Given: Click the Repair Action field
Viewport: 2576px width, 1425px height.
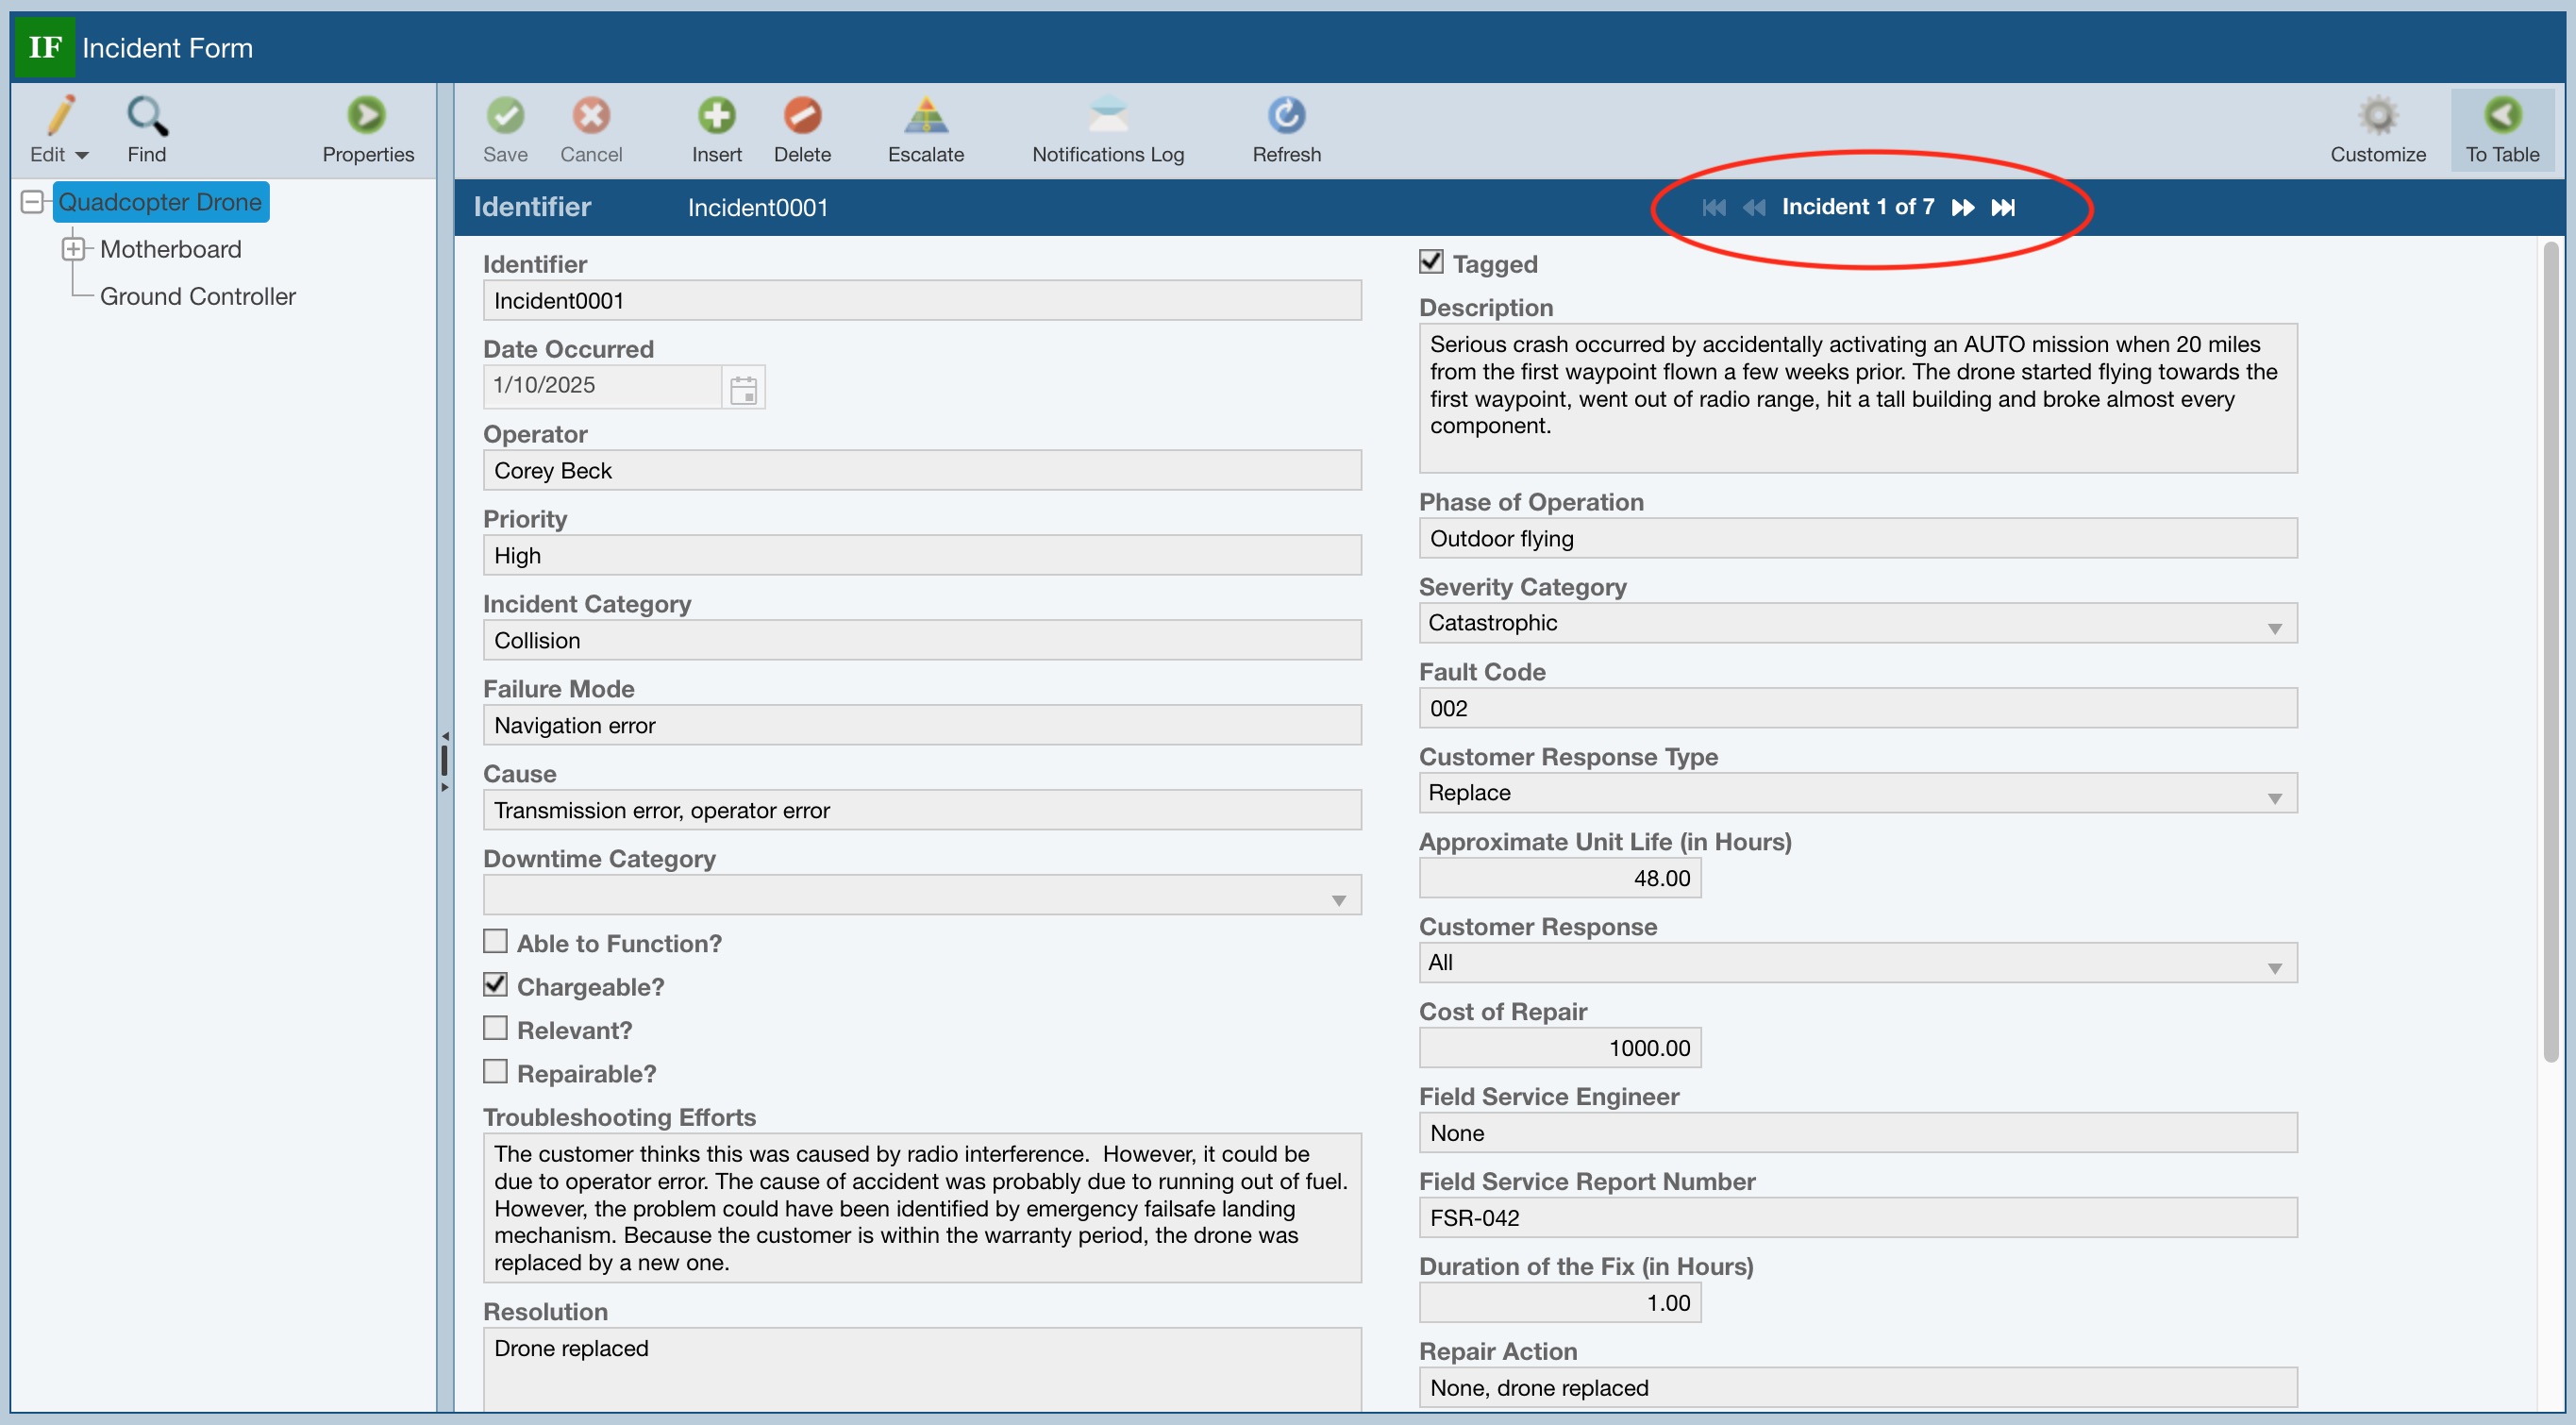Looking at the screenshot, I should click(1857, 1388).
